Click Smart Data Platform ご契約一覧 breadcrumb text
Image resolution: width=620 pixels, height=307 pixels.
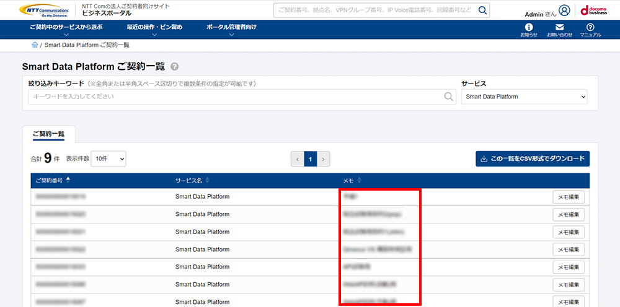[x=87, y=45]
